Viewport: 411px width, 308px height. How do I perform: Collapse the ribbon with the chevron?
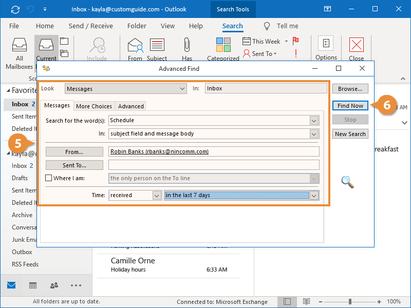pos(403,79)
